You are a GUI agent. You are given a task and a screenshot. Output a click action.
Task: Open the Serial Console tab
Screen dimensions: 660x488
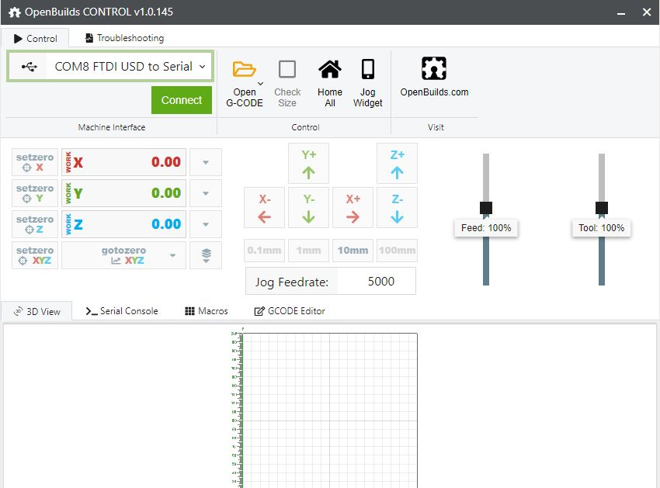click(122, 311)
